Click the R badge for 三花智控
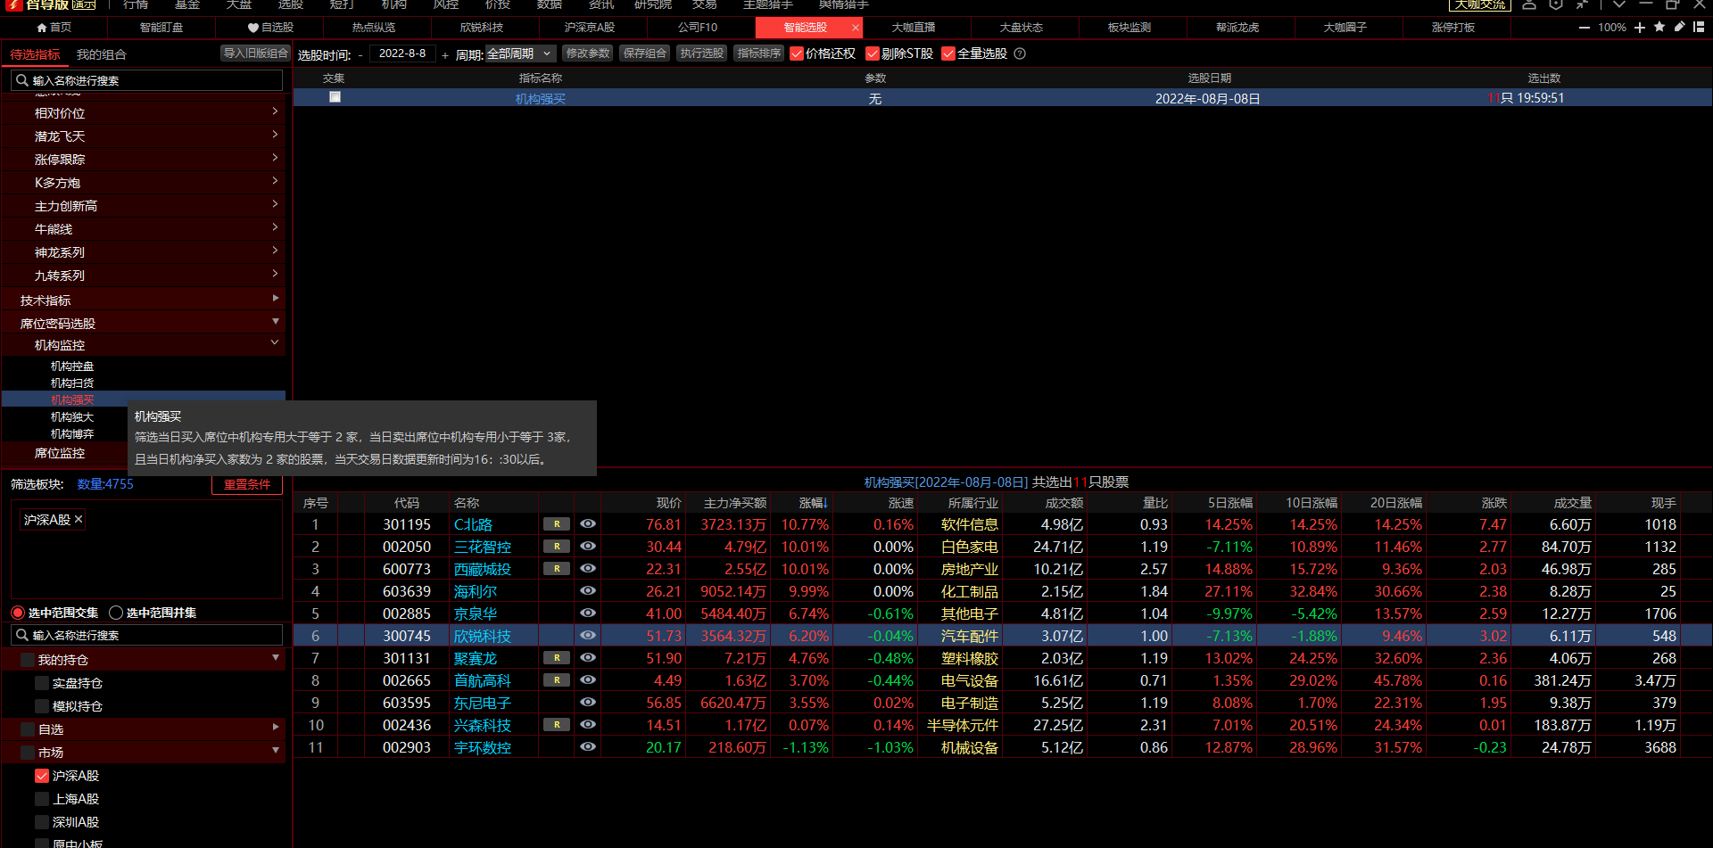The image size is (1713, 848). (x=557, y=547)
